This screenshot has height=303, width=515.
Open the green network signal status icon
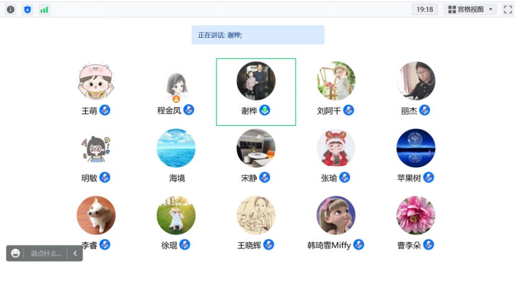point(44,9)
